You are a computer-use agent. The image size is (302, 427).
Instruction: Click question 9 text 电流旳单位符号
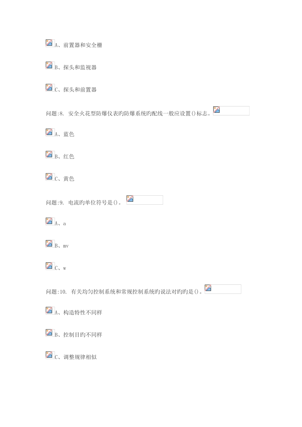pos(84,203)
